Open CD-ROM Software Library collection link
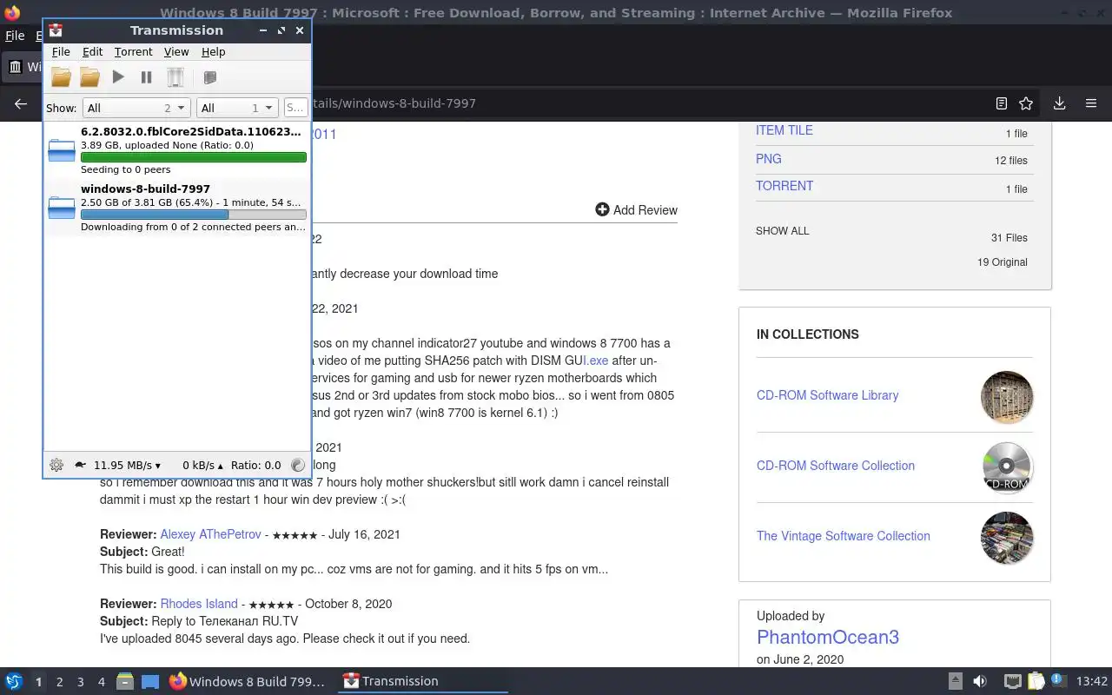1112x695 pixels. point(827,395)
